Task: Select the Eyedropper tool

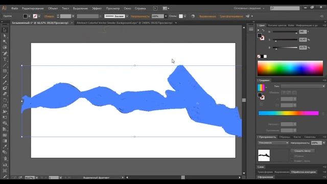Action: [5, 147]
